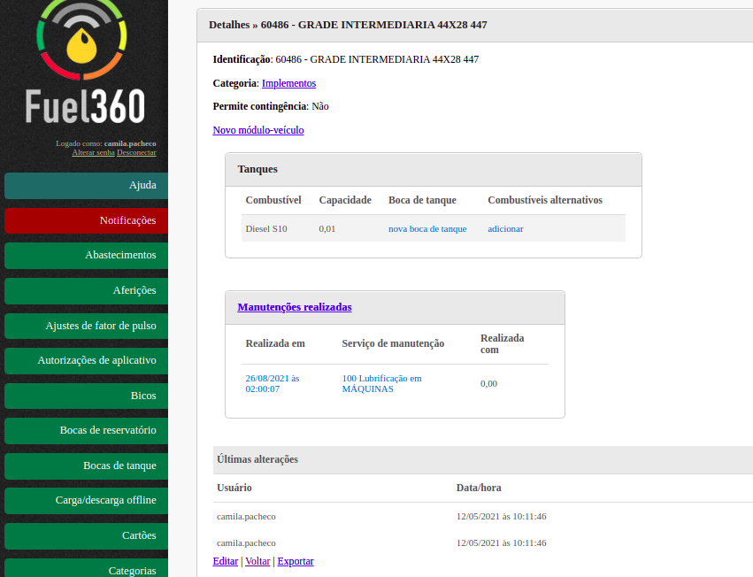Open Bocas de reservatório
The width and height of the screenshot is (753, 577).
pos(86,430)
